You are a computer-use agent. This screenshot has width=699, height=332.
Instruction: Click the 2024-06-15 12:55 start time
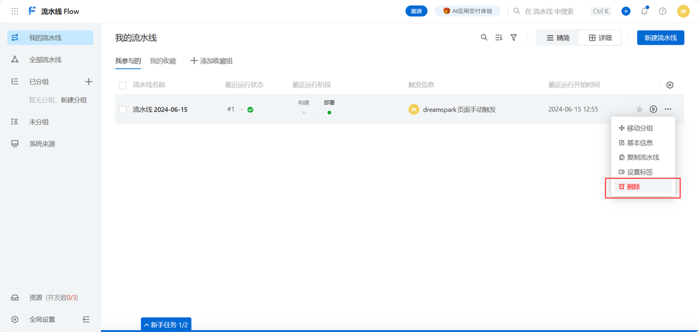click(x=573, y=109)
